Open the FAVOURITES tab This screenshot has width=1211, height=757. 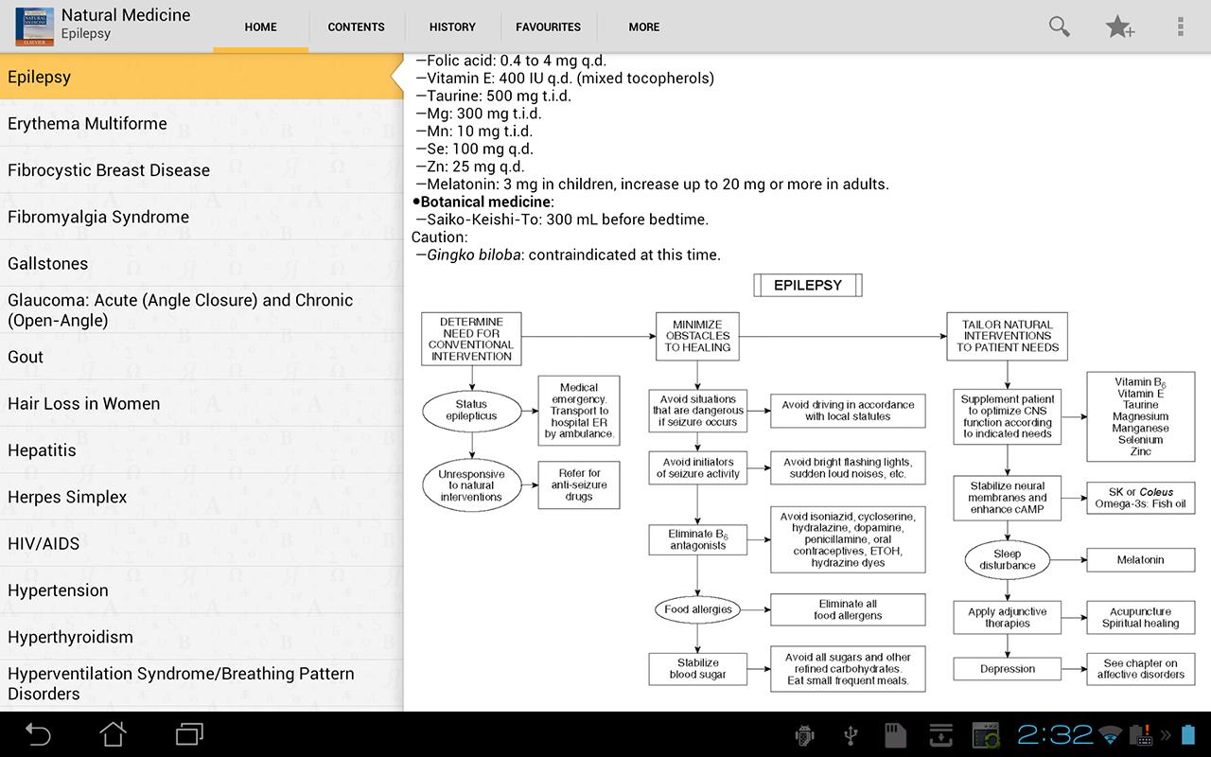(549, 26)
